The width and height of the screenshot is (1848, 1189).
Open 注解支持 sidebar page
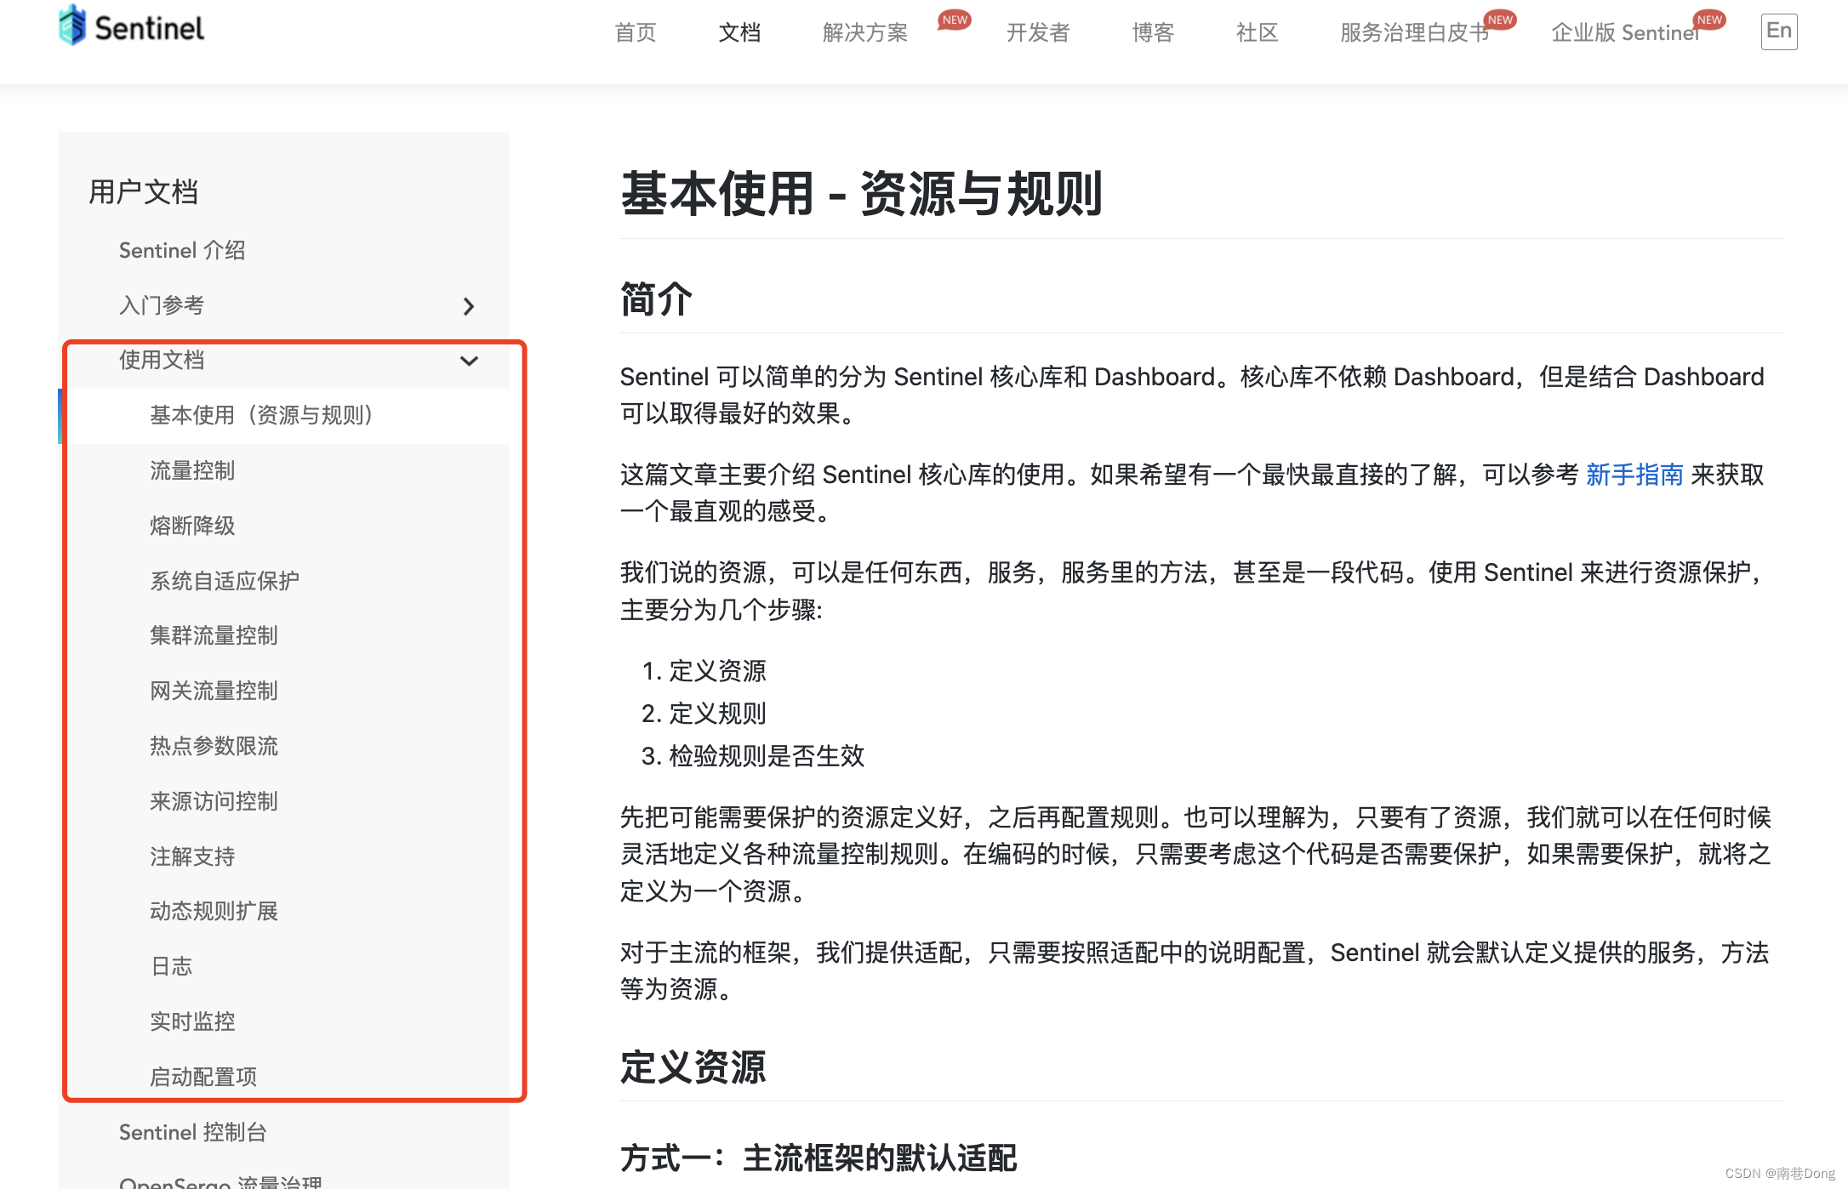coord(192,856)
